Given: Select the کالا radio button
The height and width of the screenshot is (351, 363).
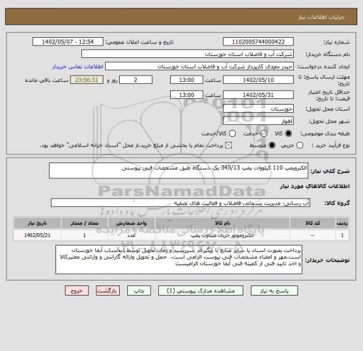Looking at the screenshot, I should coord(289,134).
